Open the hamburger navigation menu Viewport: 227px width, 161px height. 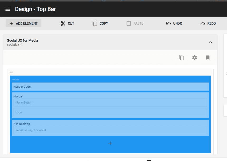(7, 9)
